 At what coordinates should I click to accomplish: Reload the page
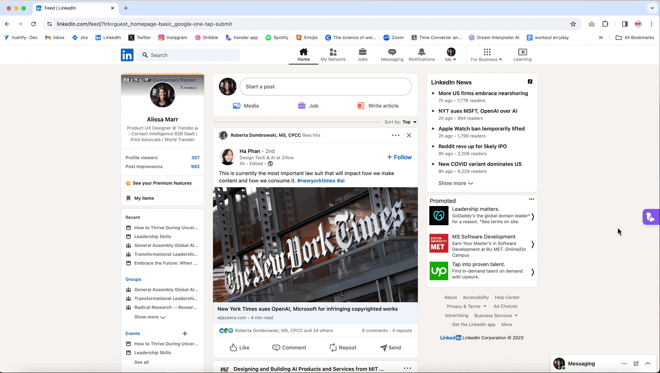pyautogui.click(x=34, y=24)
